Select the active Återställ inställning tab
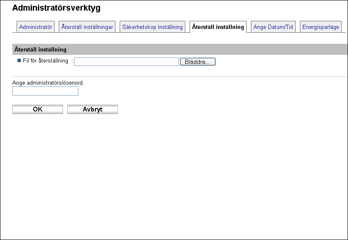The width and height of the screenshot is (348, 240). (x=218, y=27)
